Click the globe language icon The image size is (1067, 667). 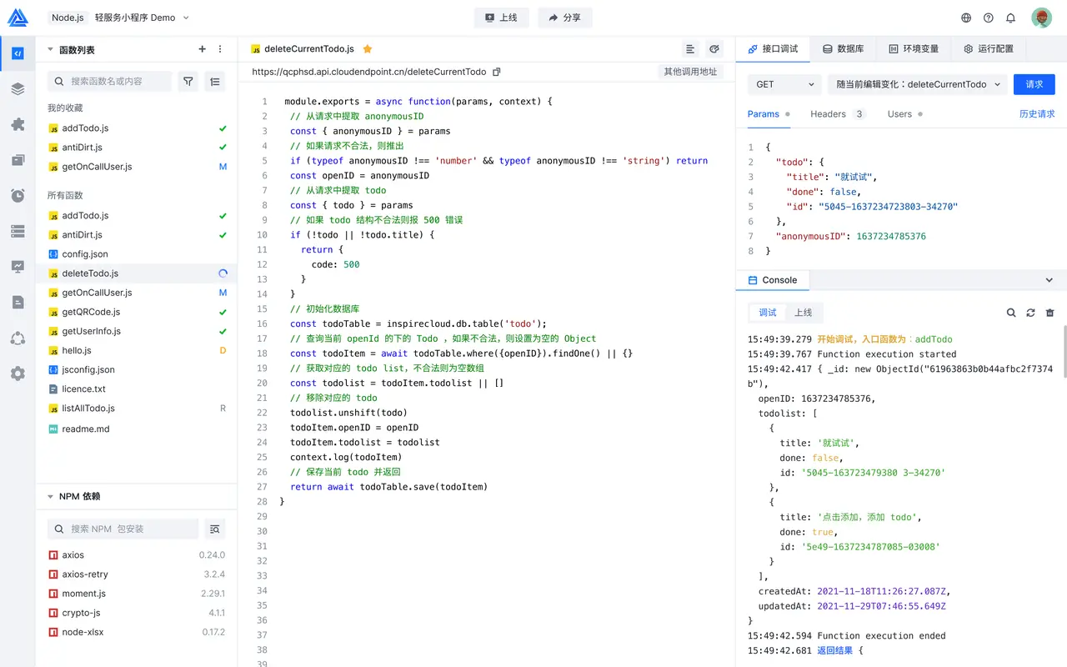[x=966, y=18]
